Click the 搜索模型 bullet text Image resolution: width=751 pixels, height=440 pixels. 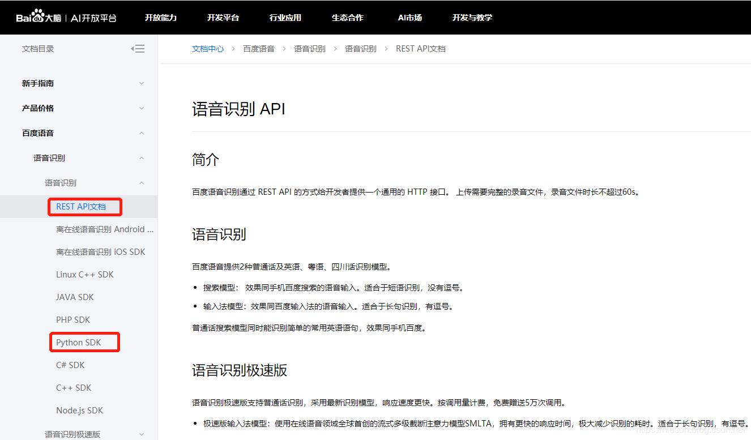coord(334,288)
